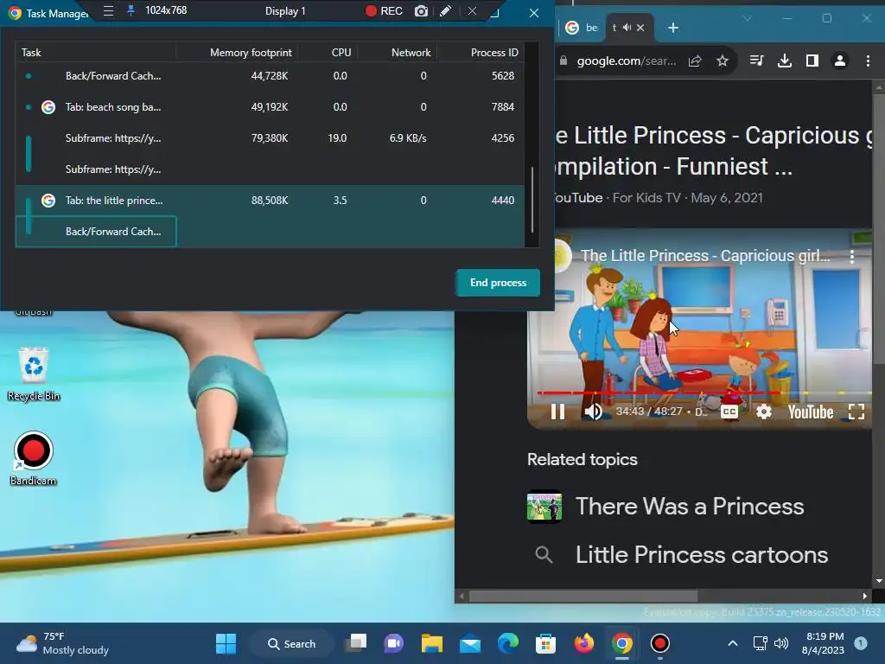Open the 1024x768 resolution selector
Viewport: 885px width, 664px height.
(x=166, y=10)
